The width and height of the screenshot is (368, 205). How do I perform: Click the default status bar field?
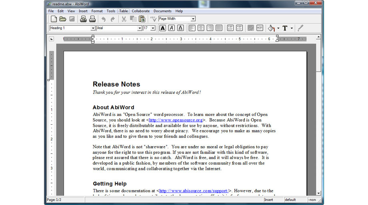[x=290, y=200]
